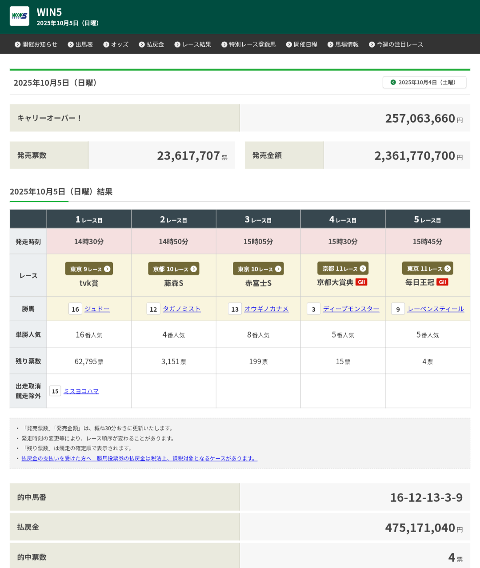Image resolution: width=480 pixels, height=568 pixels.
Task: Open the 京都 11レース race button
Action: point(343,268)
